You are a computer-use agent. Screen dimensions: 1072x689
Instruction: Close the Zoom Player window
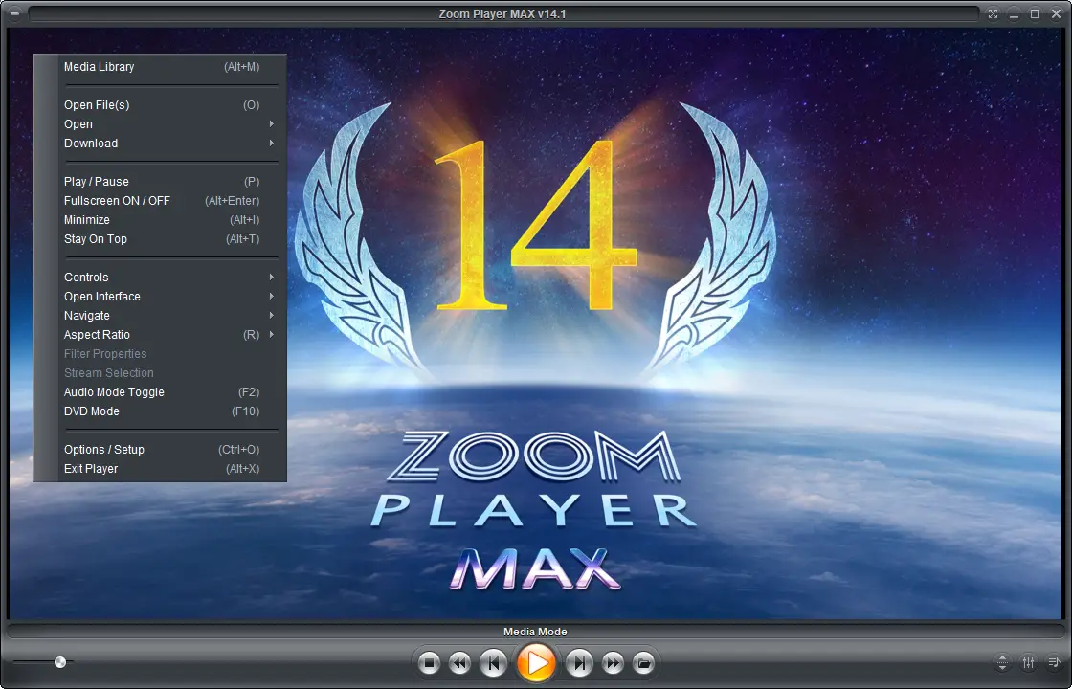click(x=1056, y=13)
